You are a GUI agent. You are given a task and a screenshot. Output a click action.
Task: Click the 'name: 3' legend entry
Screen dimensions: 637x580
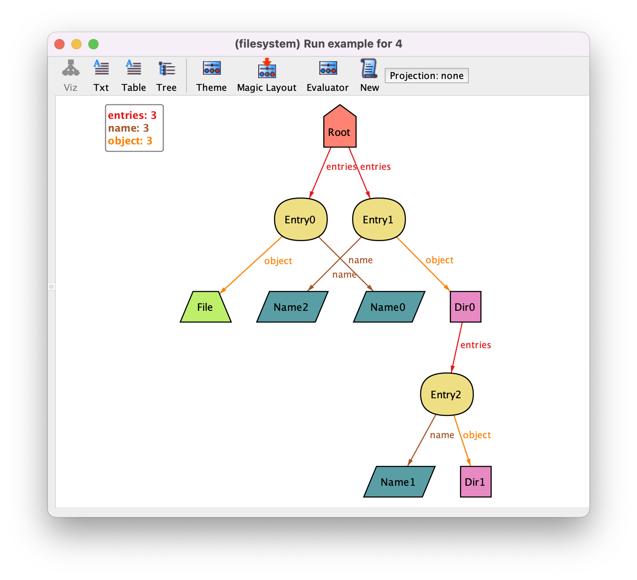pos(128,128)
